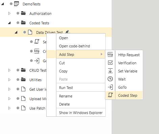Add a Set Variable step

(x=124, y=71)
